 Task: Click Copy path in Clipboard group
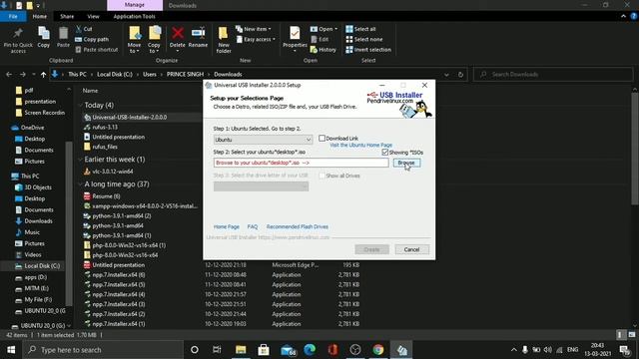(x=92, y=40)
